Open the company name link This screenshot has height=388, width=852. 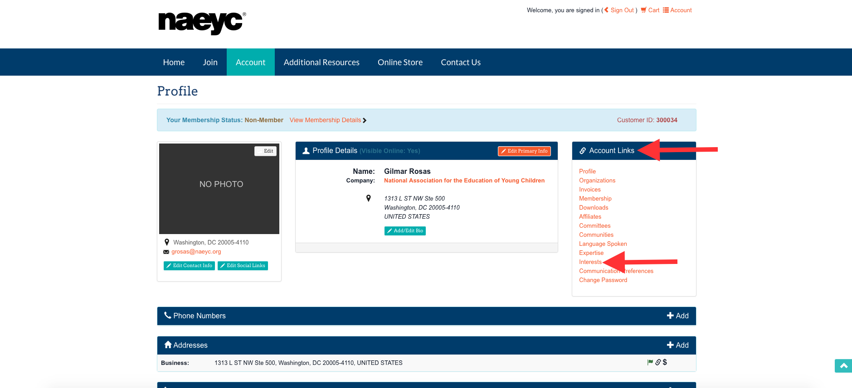(x=464, y=180)
